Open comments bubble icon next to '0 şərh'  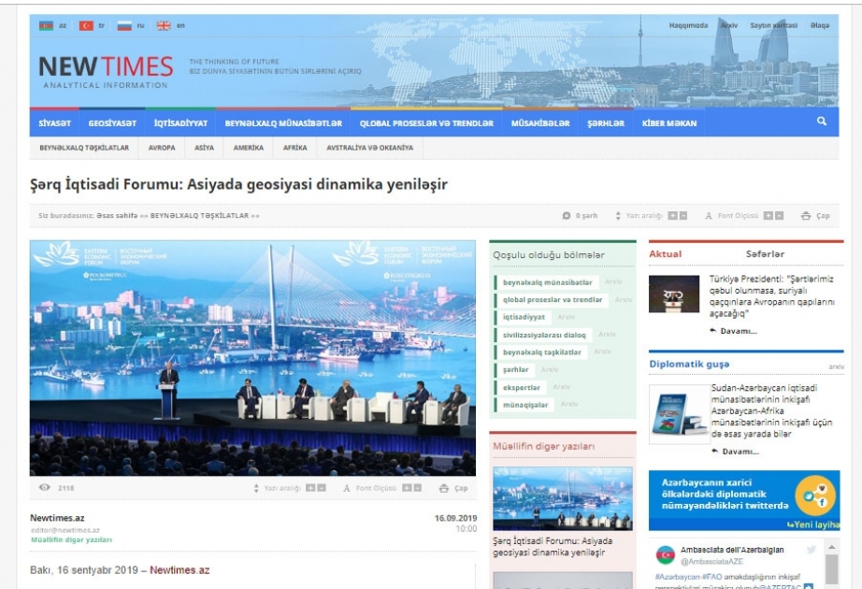567,216
